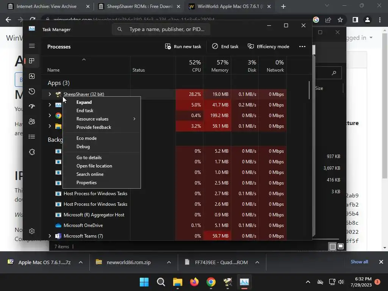Click Efficiency mode toolbar button

(x=269, y=47)
